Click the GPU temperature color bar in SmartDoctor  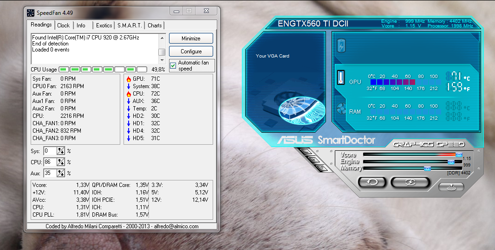coord(406,82)
